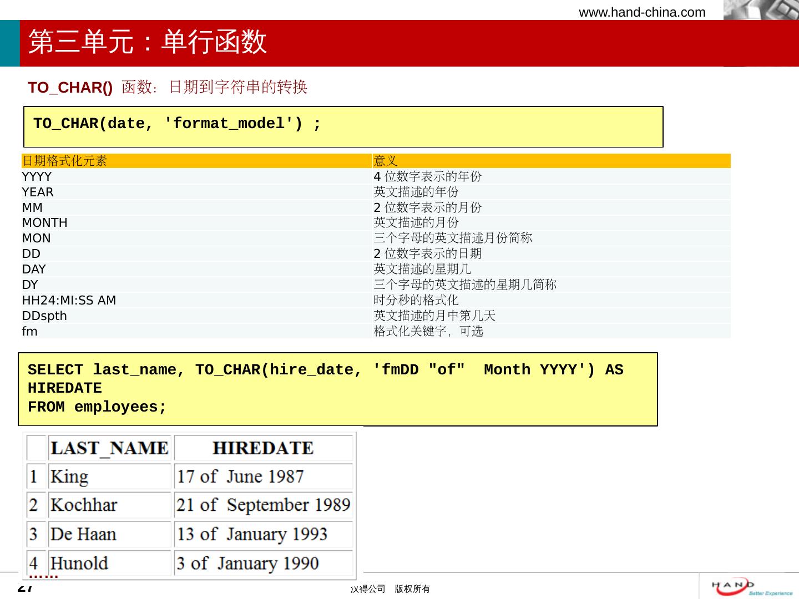Click the slide title 第三单元：单行函数

point(148,42)
